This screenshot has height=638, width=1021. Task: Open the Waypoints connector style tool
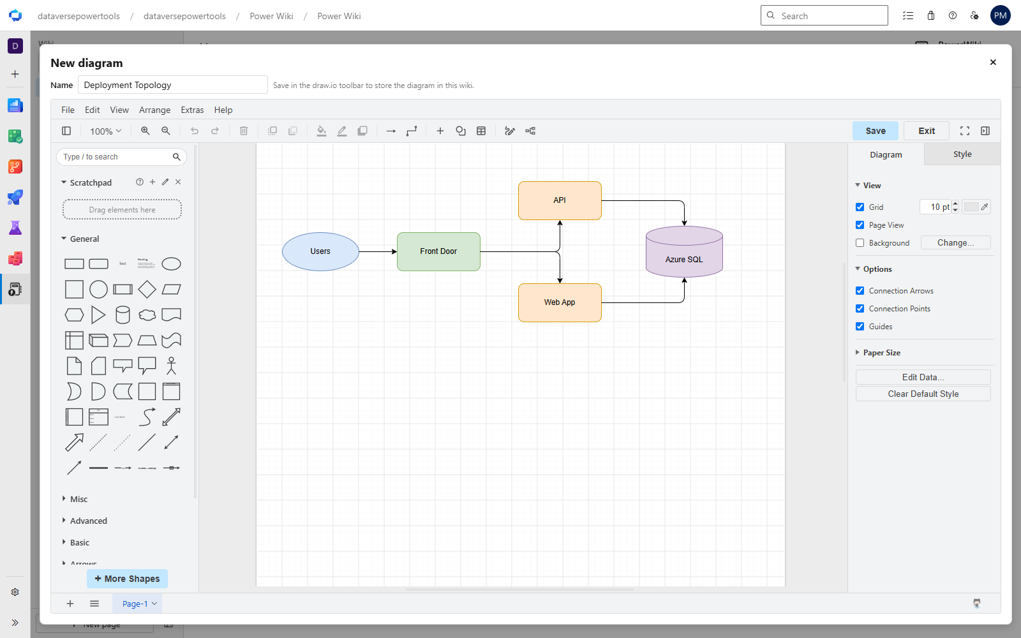[412, 131]
